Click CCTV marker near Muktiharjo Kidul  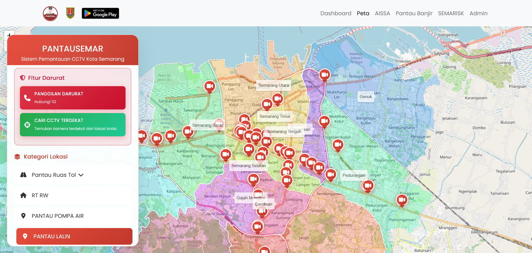click(324, 121)
